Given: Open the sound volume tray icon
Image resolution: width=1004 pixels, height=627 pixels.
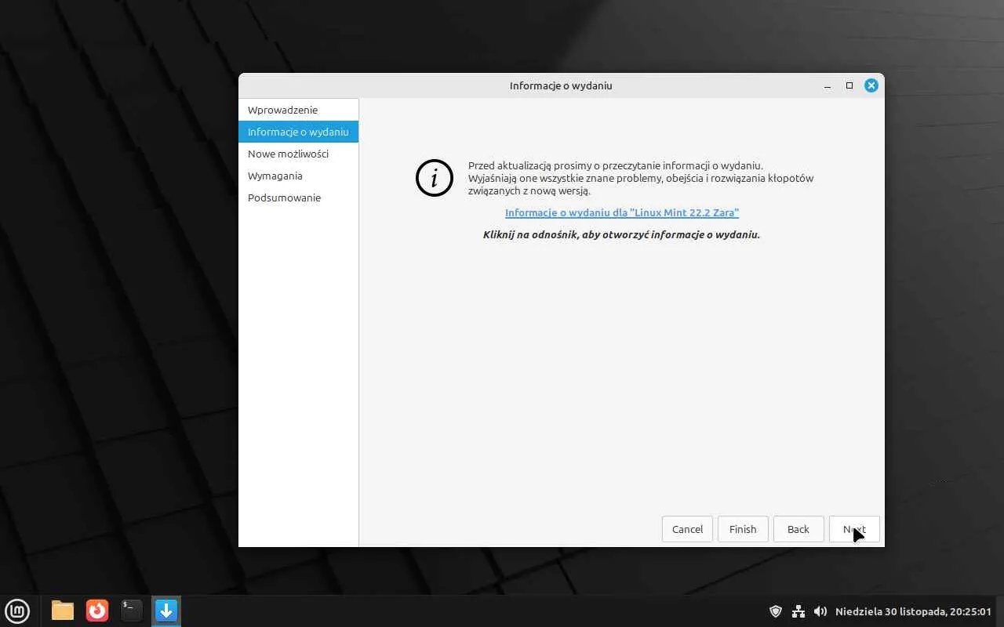Looking at the screenshot, I should click(820, 611).
